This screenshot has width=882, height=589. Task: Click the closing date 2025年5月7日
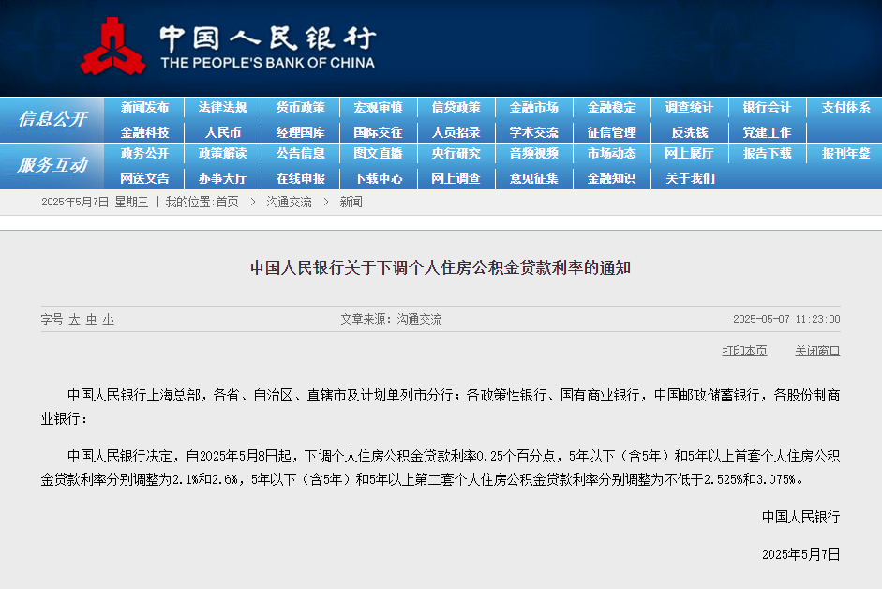[x=801, y=554]
